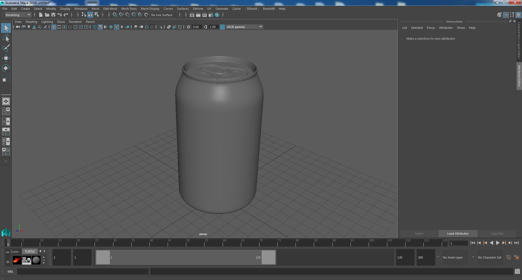The width and height of the screenshot is (522, 280).
Task: Click the range slider end handle
Action: (268, 257)
